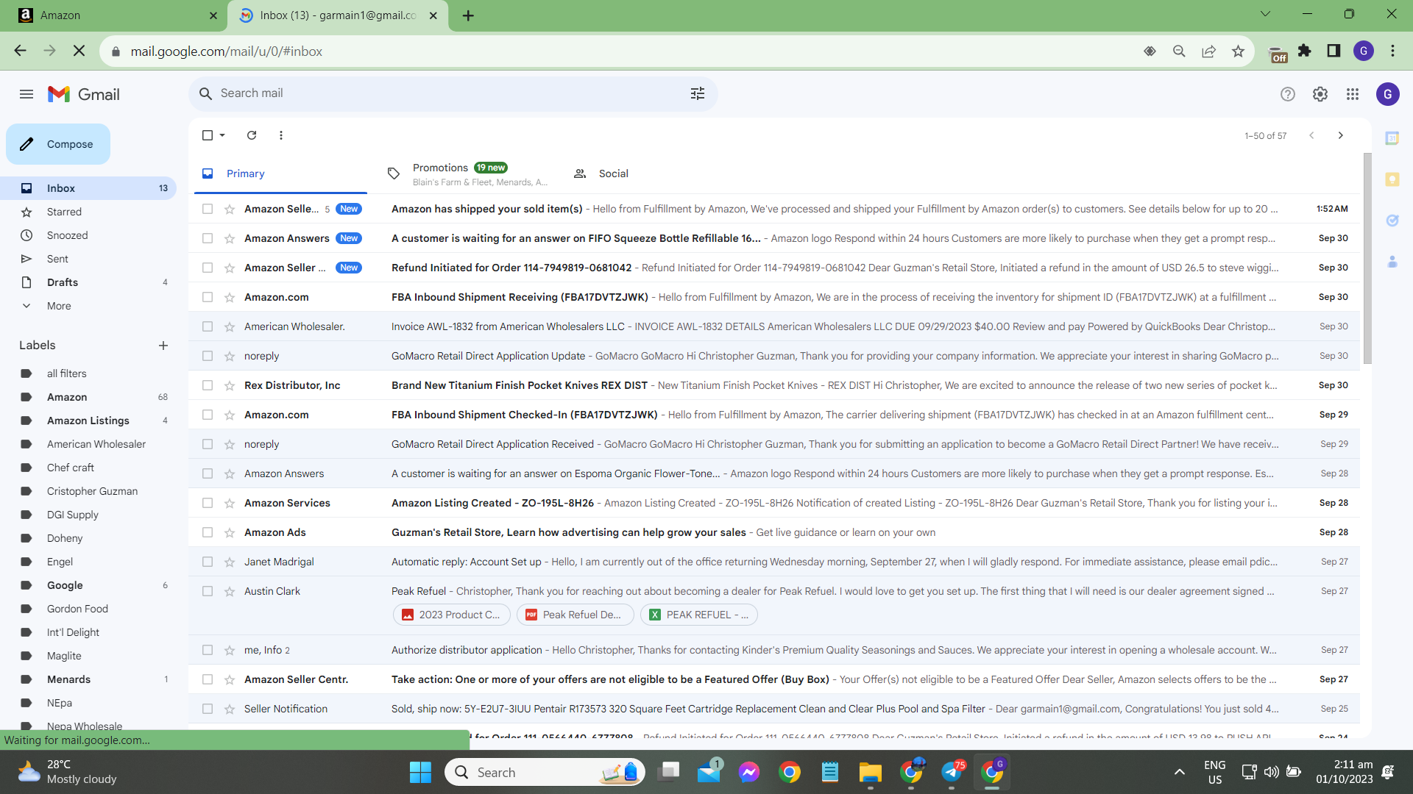Open the Google apps grid
Screen dimensions: 1413x794
coord(1353,94)
